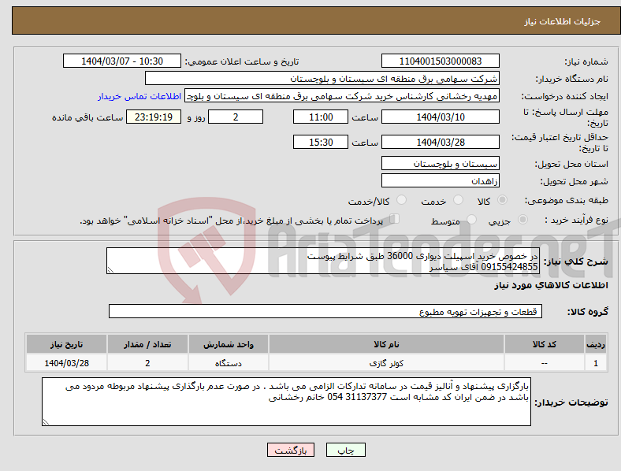
Task: Click the goods code (کد کالا) column header
Action: (545, 344)
